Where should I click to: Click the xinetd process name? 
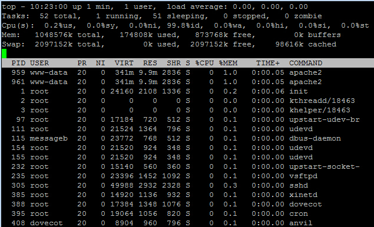[303, 195]
